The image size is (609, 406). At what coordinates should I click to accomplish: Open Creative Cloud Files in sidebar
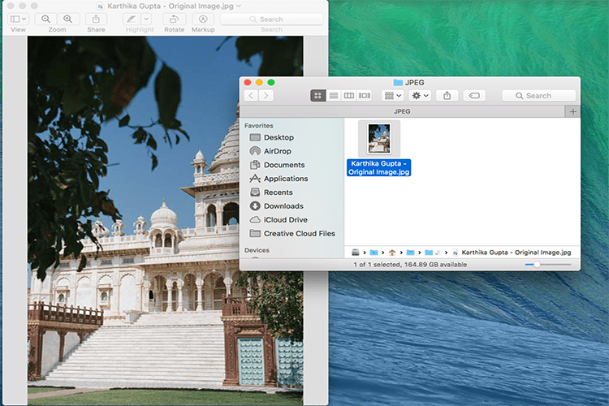(x=299, y=234)
